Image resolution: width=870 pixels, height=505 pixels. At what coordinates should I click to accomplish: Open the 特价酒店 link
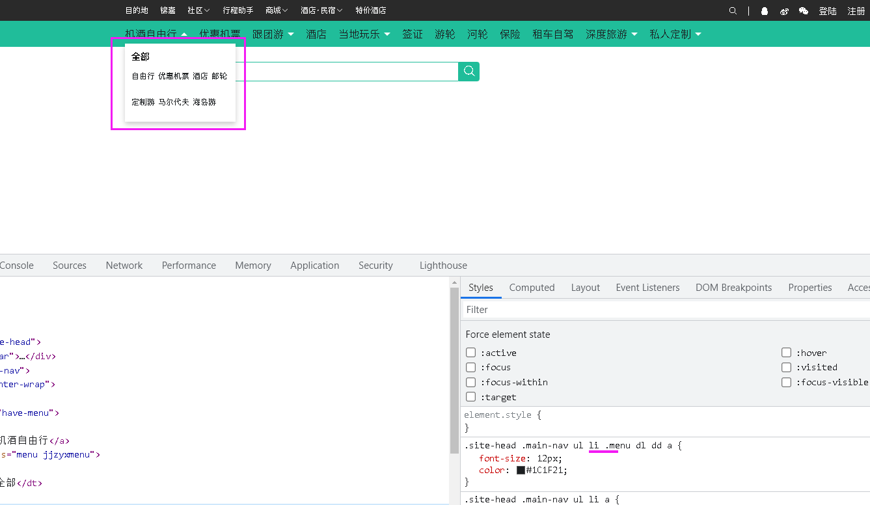(371, 10)
